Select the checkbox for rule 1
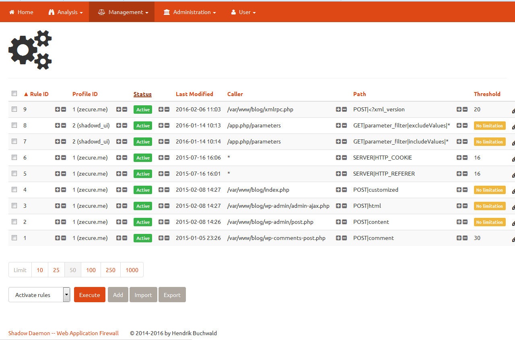Screen dimensions: 515x340 (x=14, y=238)
